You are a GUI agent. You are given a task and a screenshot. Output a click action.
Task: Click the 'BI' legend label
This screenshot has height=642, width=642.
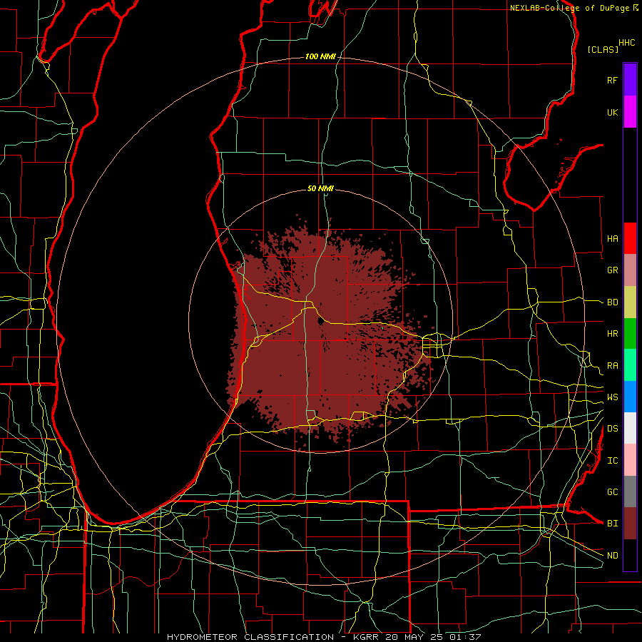click(x=612, y=524)
